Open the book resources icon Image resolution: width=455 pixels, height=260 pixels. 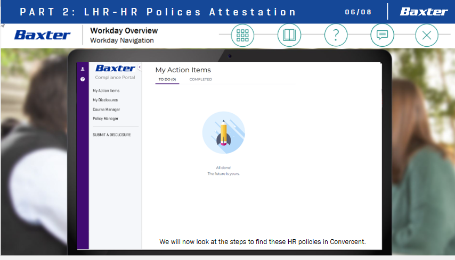click(x=289, y=35)
